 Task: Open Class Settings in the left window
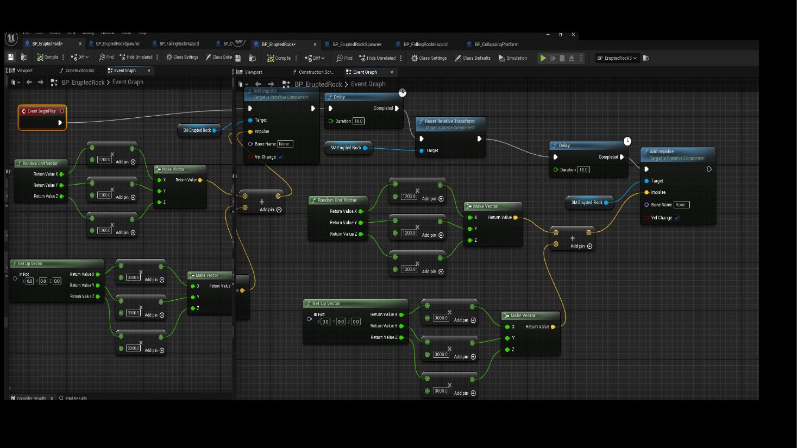(183, 57)
